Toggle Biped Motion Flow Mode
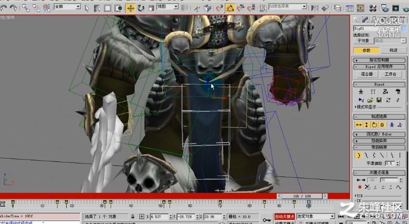The width and height of the screenshot is (409, 224). [386, 91]
